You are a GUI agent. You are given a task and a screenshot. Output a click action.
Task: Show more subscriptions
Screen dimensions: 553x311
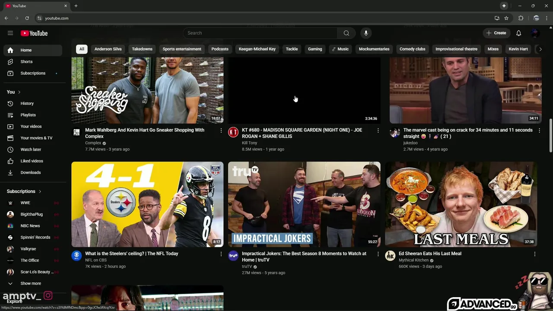pos(31,283)
